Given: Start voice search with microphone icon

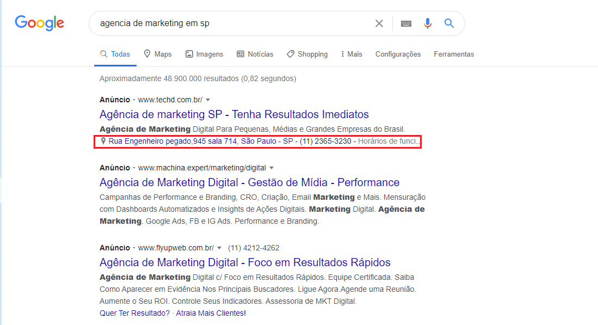Looking at the screenshot, I should pos(428,23).
